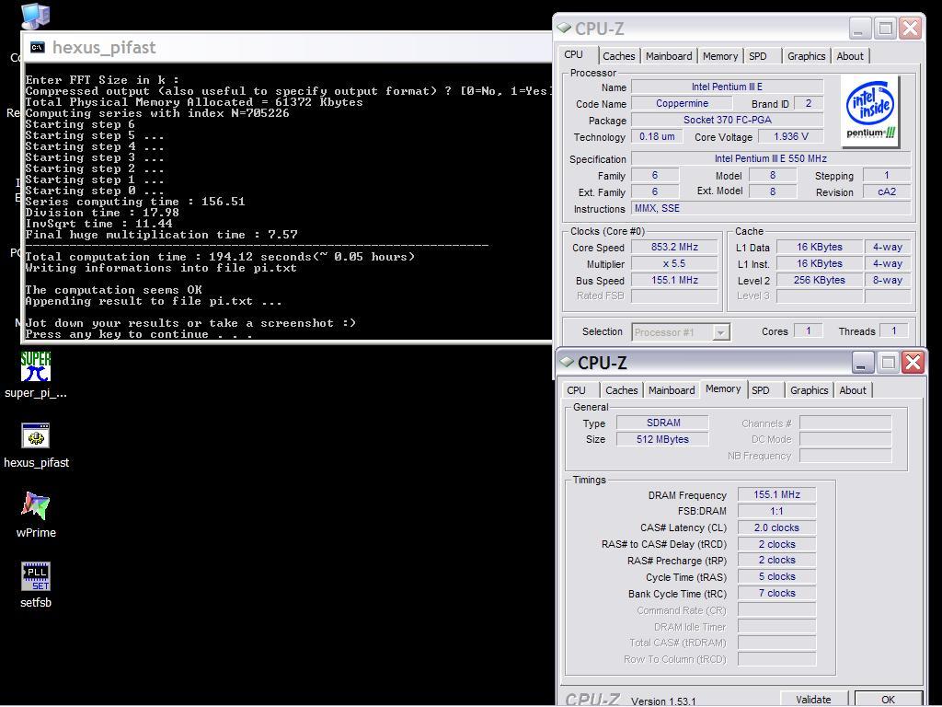Screen dimensions: 942x707
Task: Click the Core Voltage value 1.936 V
Action: point(790,136)
